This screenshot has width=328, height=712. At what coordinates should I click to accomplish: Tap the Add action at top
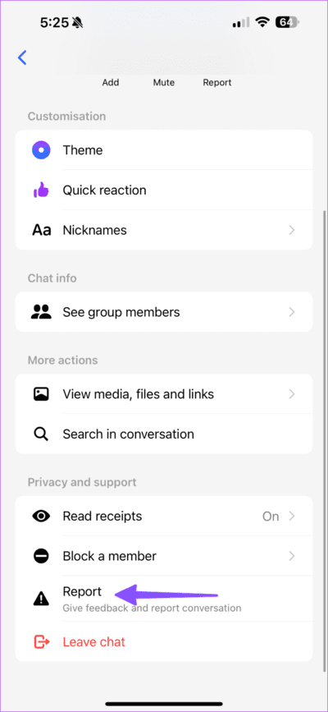point(110,82)
